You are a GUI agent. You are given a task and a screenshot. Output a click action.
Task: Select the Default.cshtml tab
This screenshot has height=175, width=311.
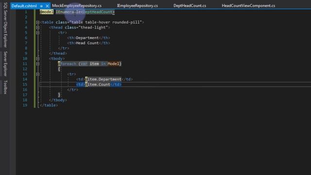(24, 6)
